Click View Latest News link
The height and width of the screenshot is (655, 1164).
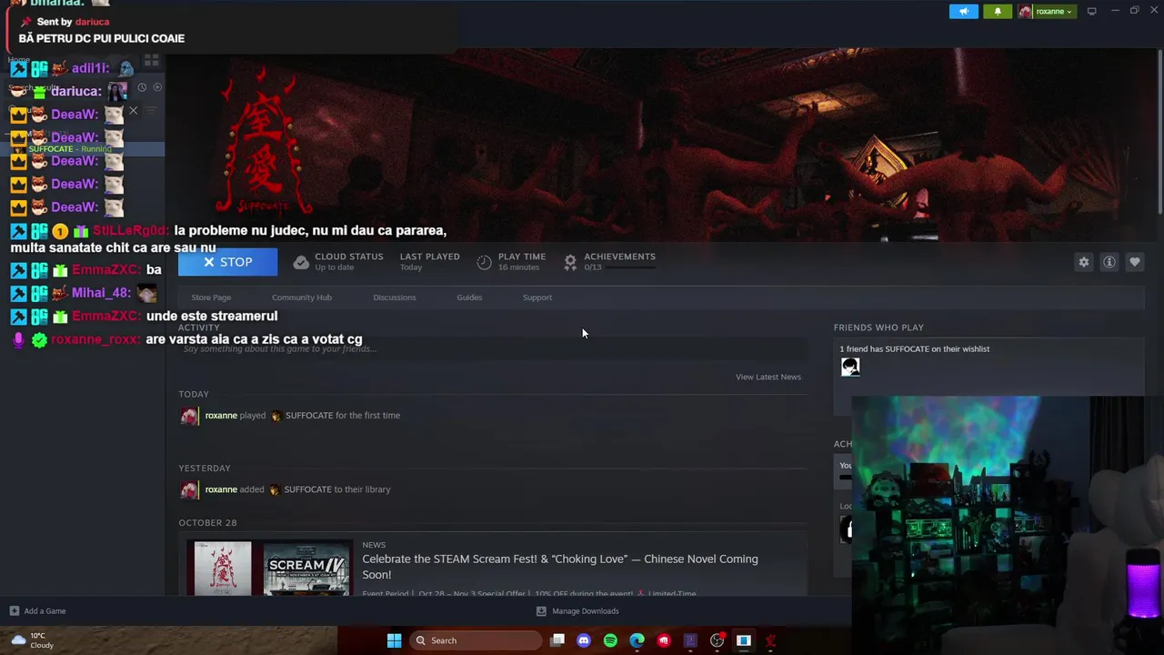[768, 377]
